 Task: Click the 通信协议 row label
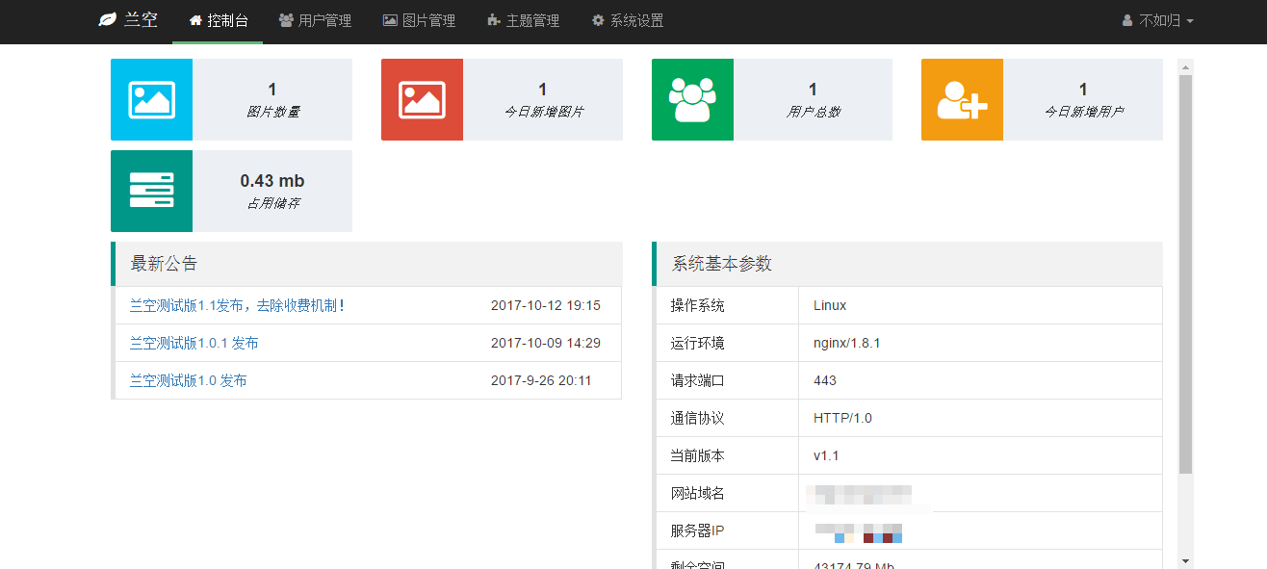click(697, 418)
